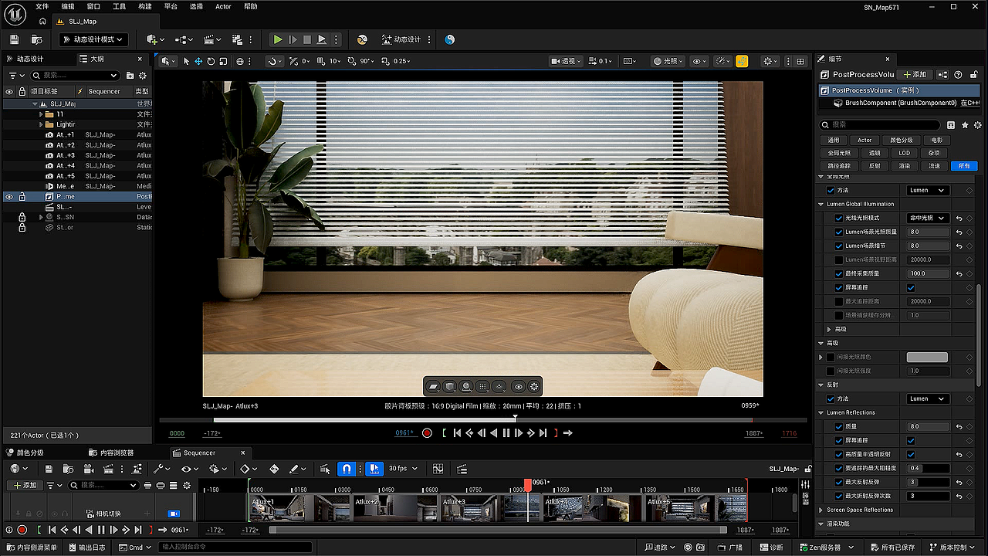Select the 路径追踪 filter button
Viewport: 988px width, 556px height.
click(x=839, y=166)
